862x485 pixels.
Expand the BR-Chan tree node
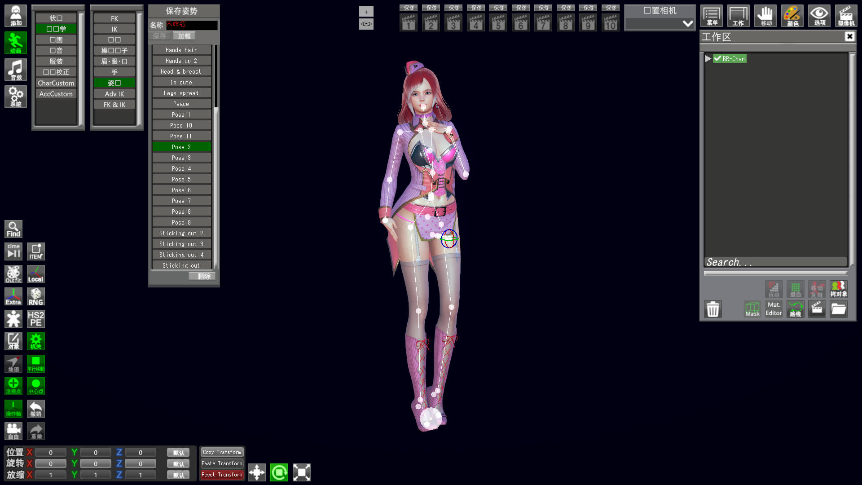708,58
